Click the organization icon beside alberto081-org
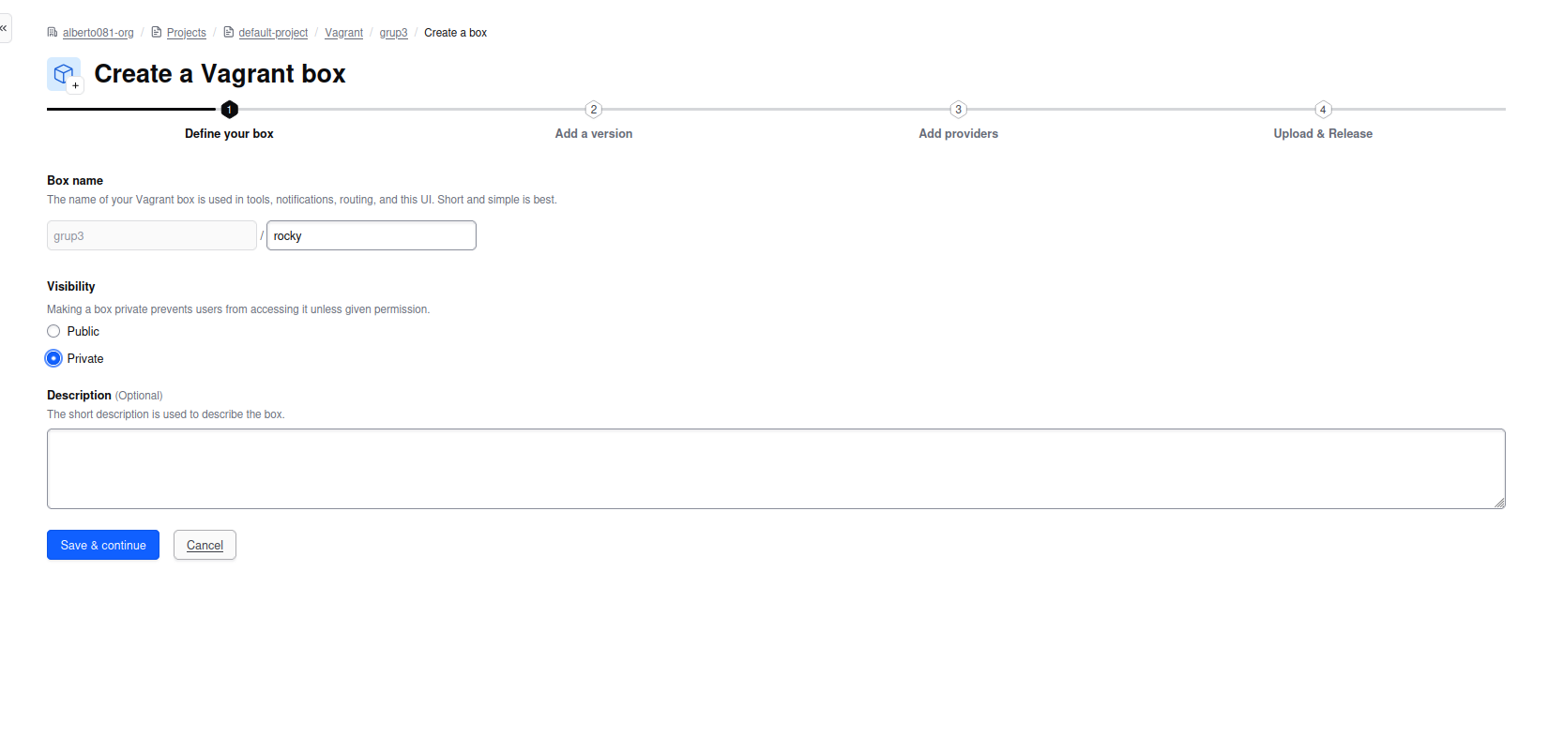This screenshot has width=1548, height=737. [53, 33]
